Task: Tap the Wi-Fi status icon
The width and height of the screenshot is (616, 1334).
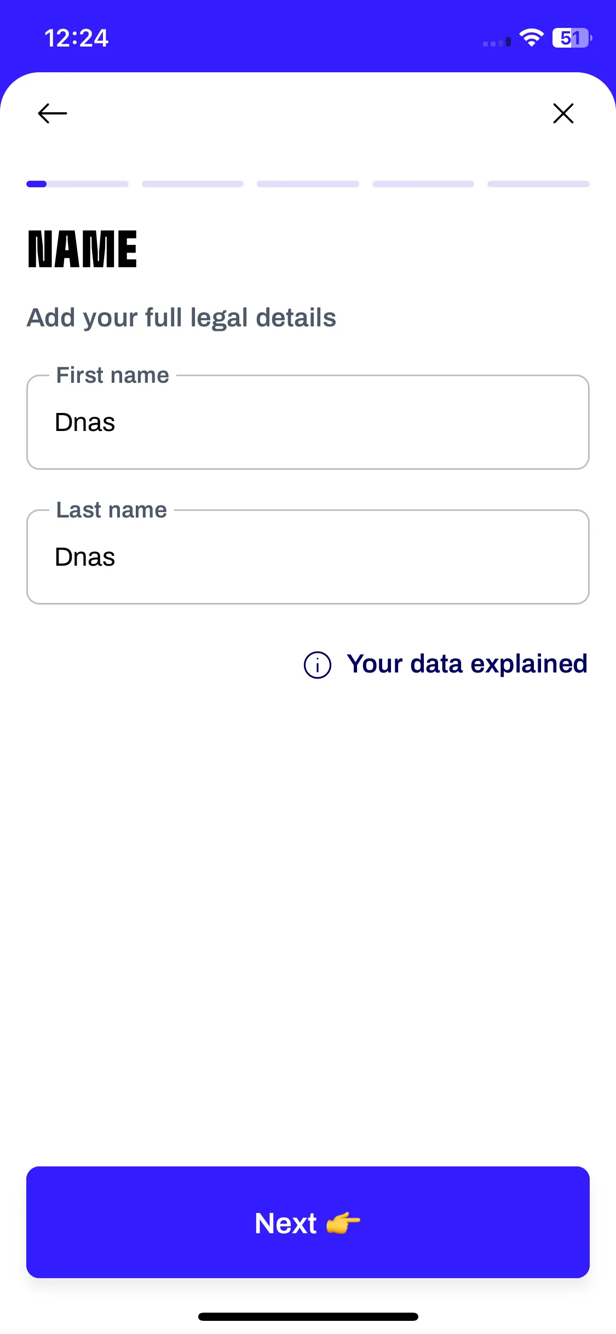Action: pyautogui.click(x=531, y=38)
